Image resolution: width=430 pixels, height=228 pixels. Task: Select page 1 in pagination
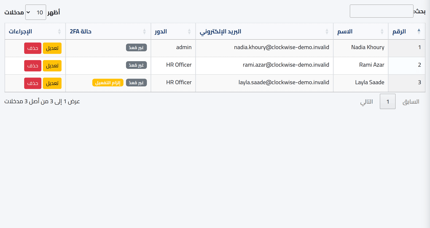click(388, 102)
